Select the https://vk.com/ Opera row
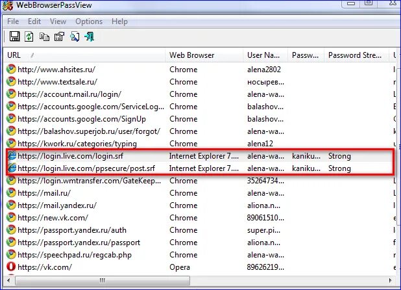This screenshot has width=401, height=290. 200,267
